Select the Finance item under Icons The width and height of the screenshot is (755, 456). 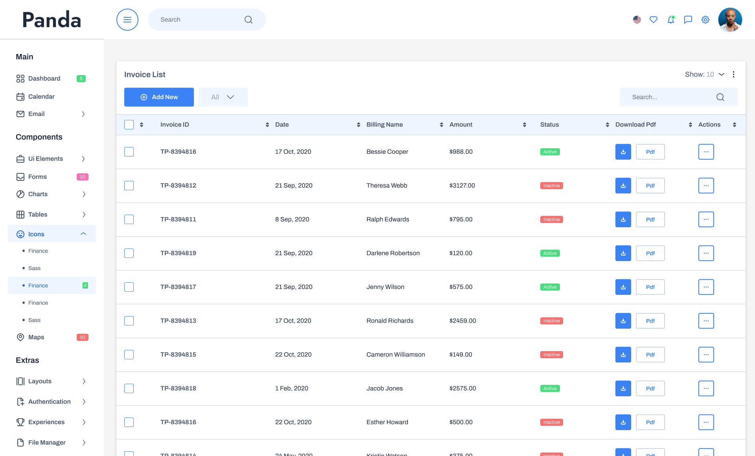click(x=38, y=251)
